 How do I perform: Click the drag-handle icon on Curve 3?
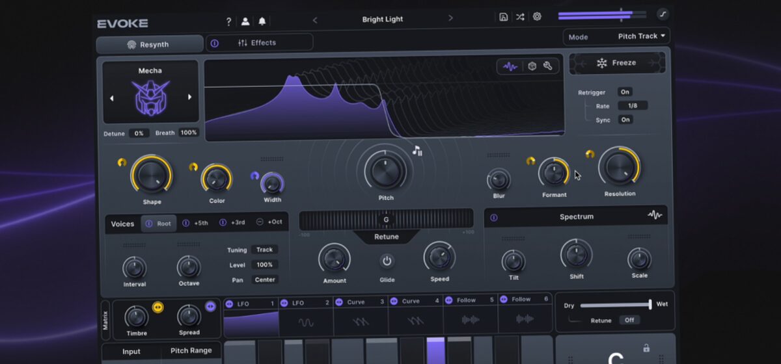pos(339,302)
